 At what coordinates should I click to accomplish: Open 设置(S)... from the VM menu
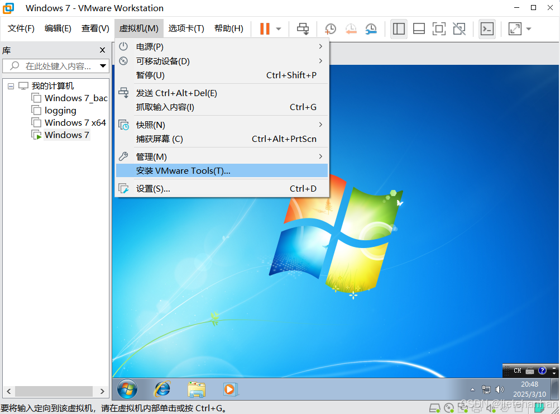[x=222, y=188]
